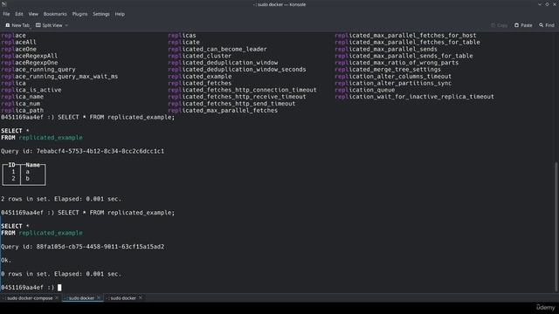Open the Settings menu
This screenshot has width=559, height=314.
(x=101, y=14)
